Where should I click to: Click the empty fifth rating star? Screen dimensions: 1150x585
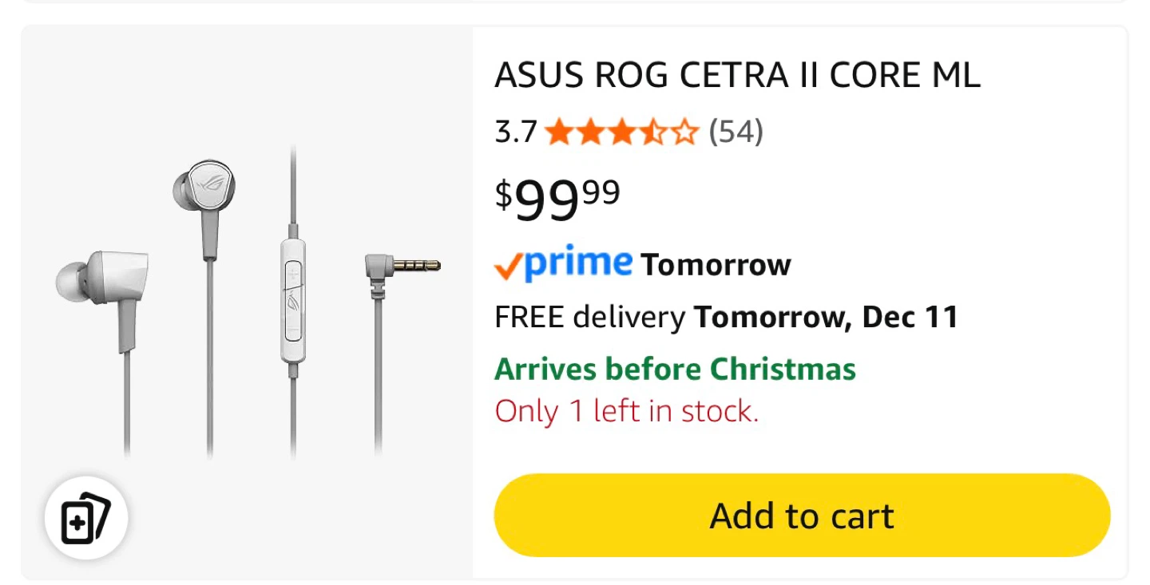[684, 132]
